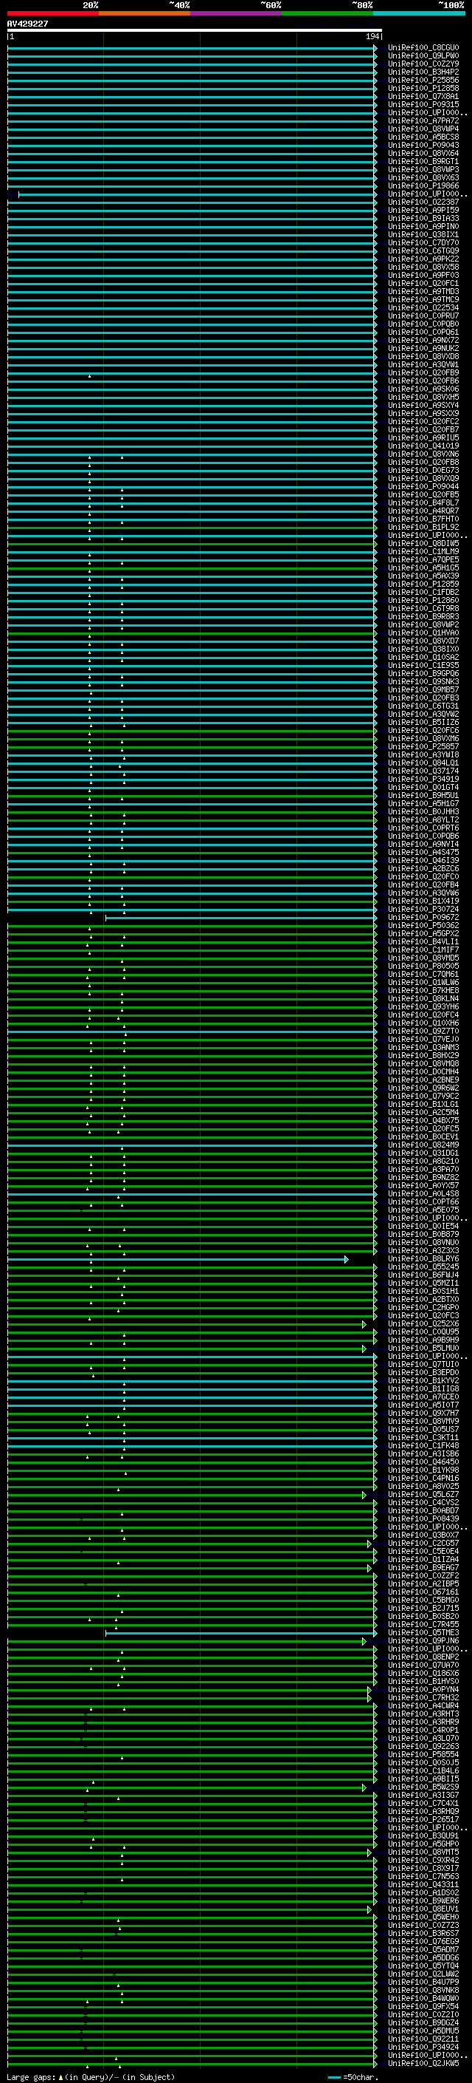Viewport: 472px width, 2083px height.
Task: Select the UniRef100_A5BCS8 label
Action: click(423, 137)
